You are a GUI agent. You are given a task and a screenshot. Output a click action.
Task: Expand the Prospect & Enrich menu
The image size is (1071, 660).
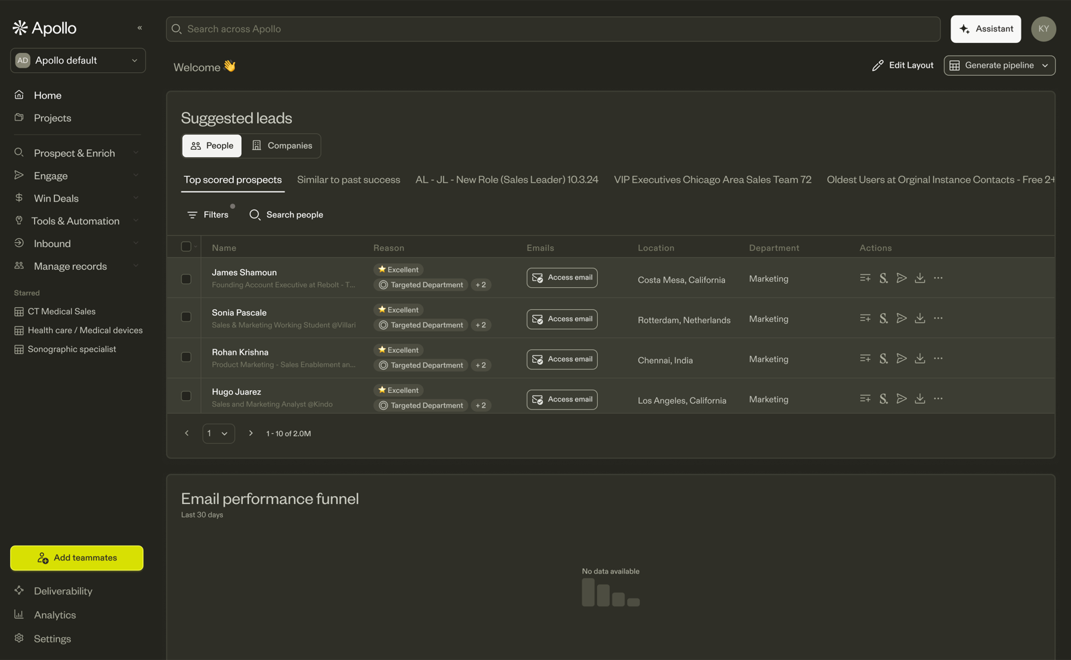click(x=78, y=153)
